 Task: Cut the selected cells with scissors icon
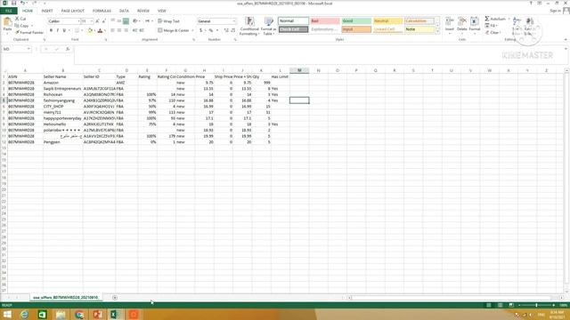[17, 19]
